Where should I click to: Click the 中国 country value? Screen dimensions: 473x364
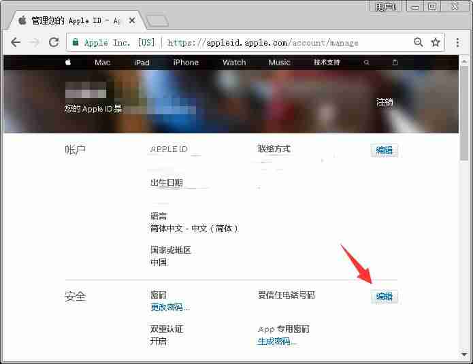pos(159,263)
